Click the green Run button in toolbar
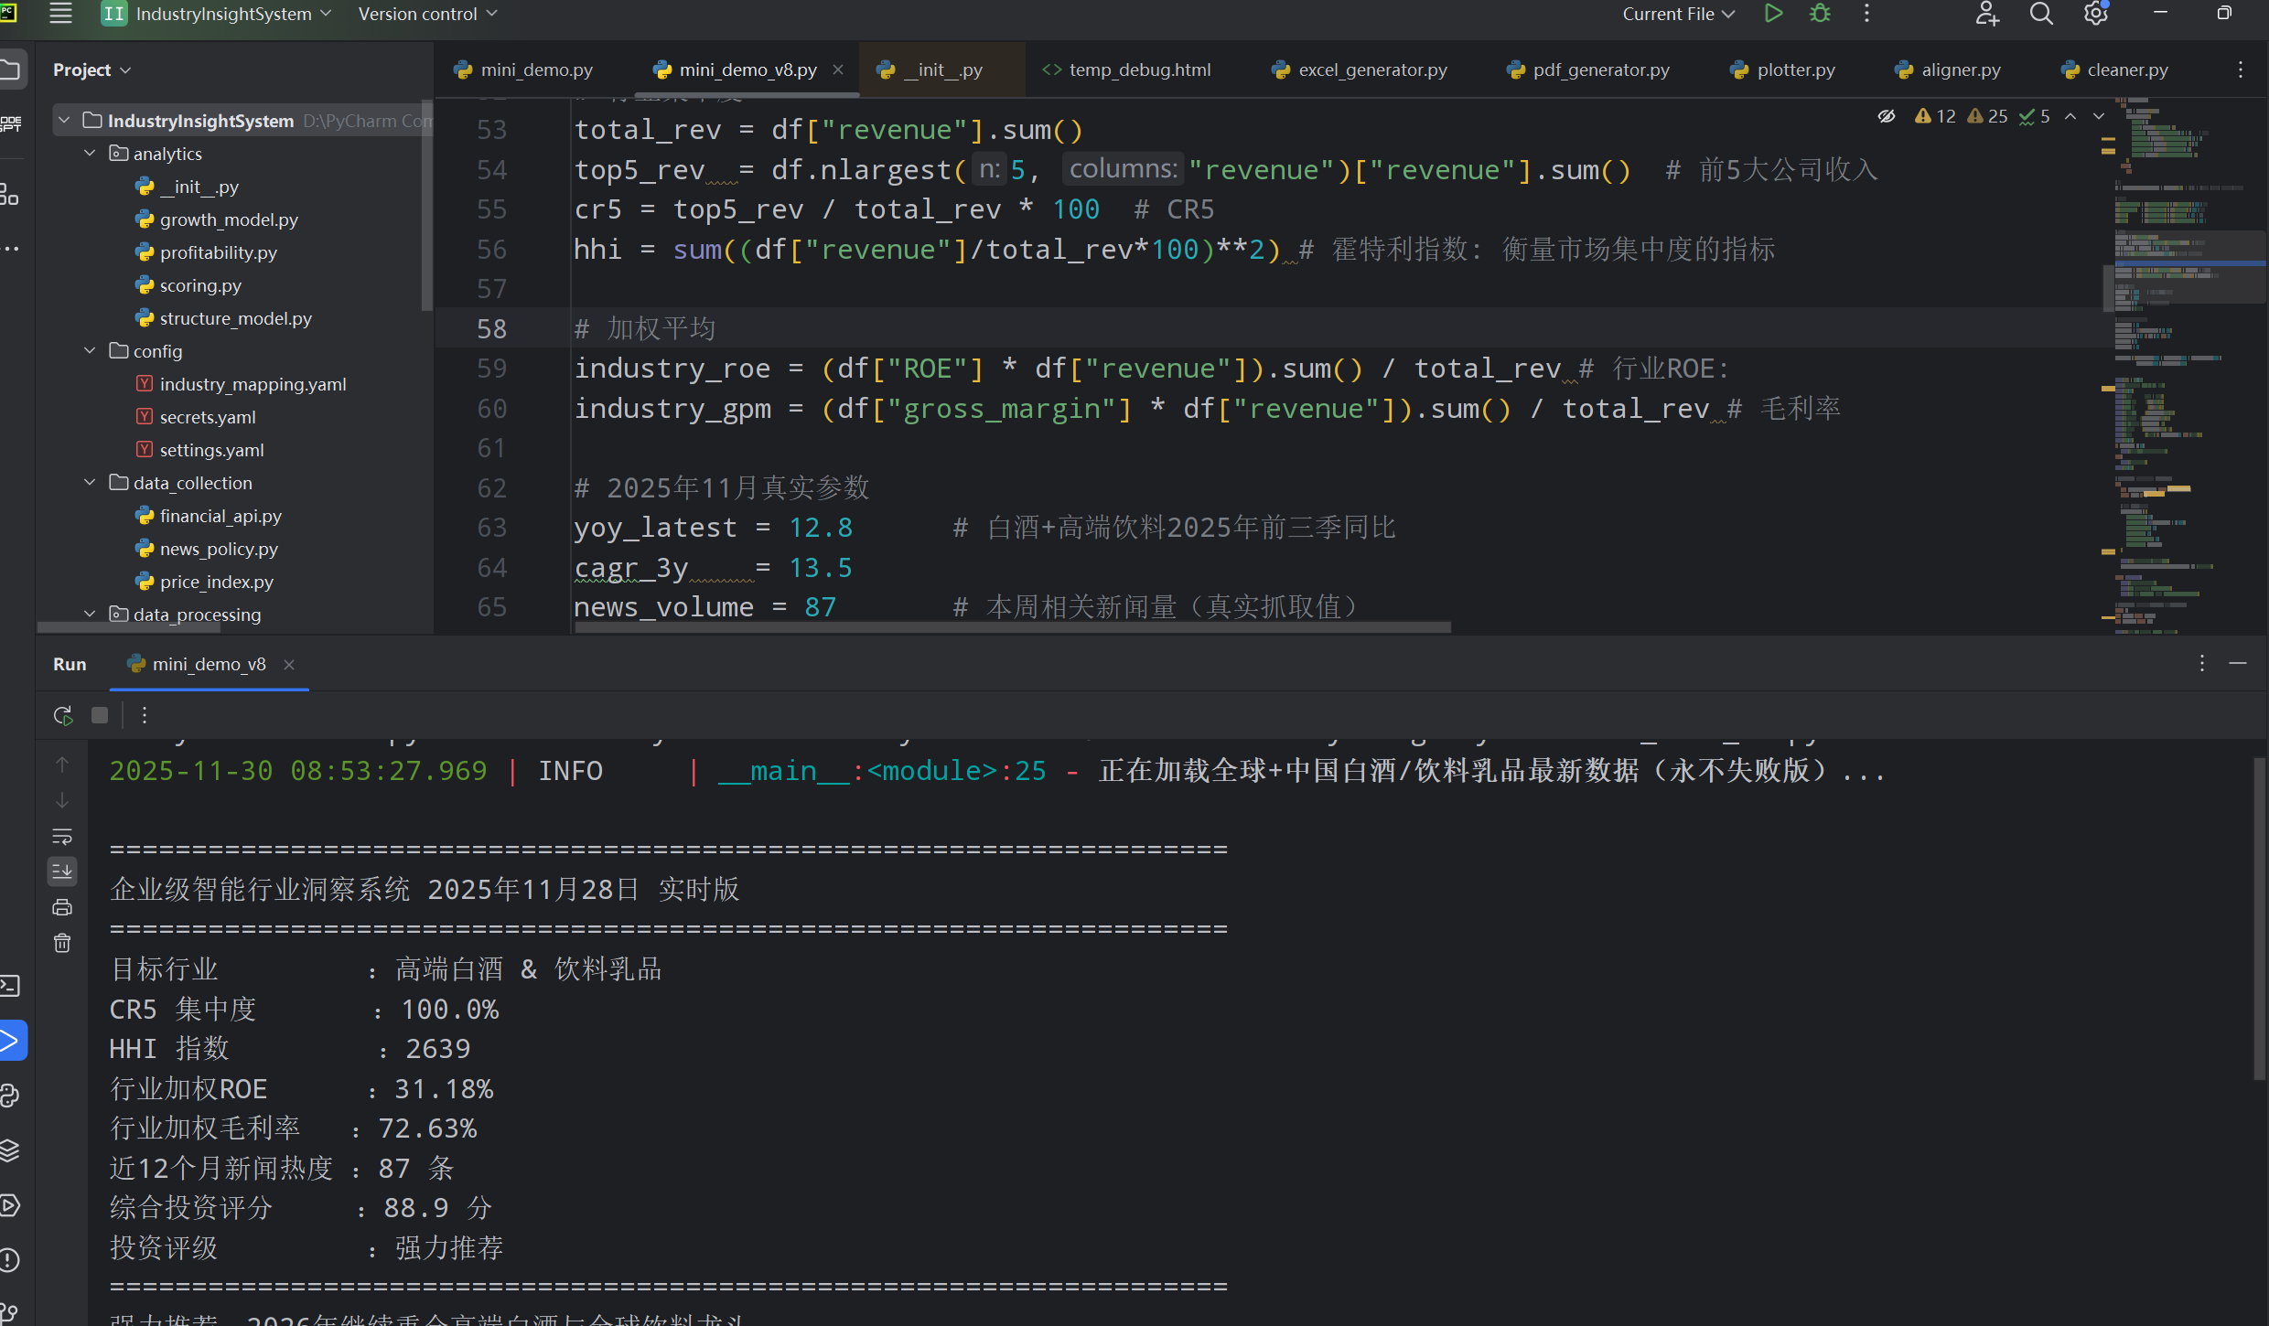 pos(1773,14)
